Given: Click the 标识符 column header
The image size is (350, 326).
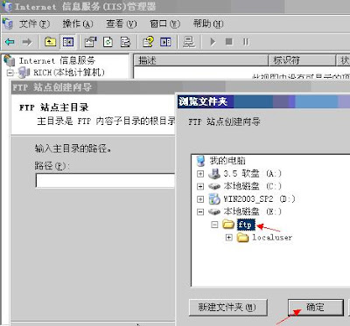Looking at the screenshot, I should pos(302,60).
